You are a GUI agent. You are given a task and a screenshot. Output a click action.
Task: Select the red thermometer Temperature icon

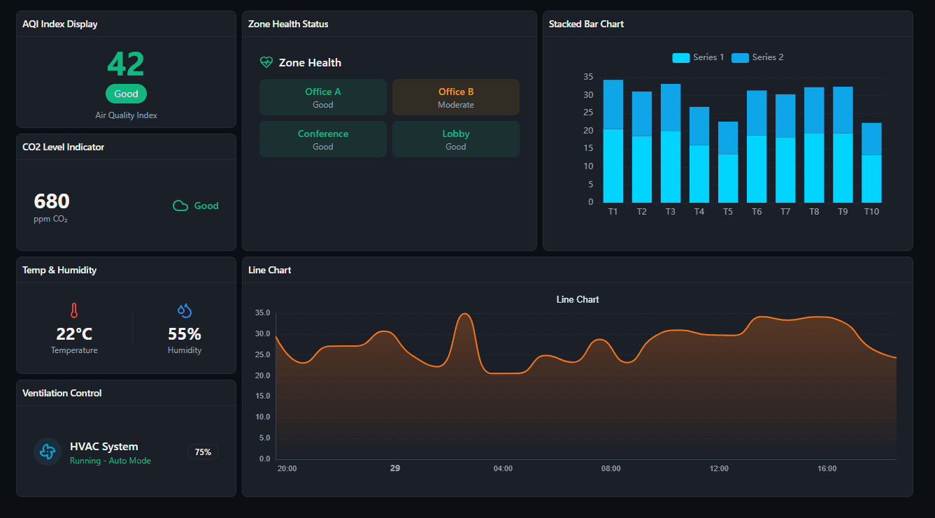74,310
